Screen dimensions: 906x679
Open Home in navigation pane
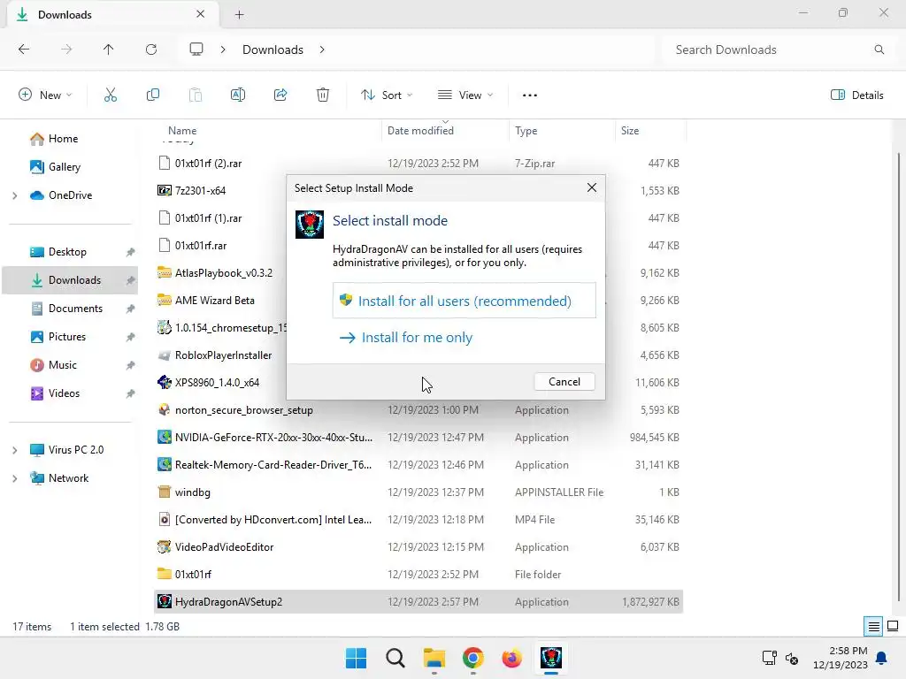63,139
